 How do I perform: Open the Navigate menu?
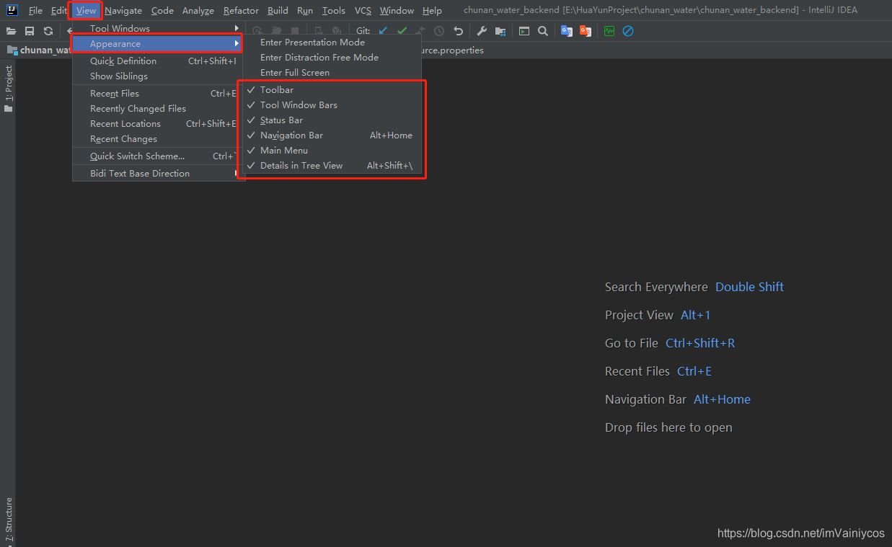pyautogui.click(x=123, y=11)
